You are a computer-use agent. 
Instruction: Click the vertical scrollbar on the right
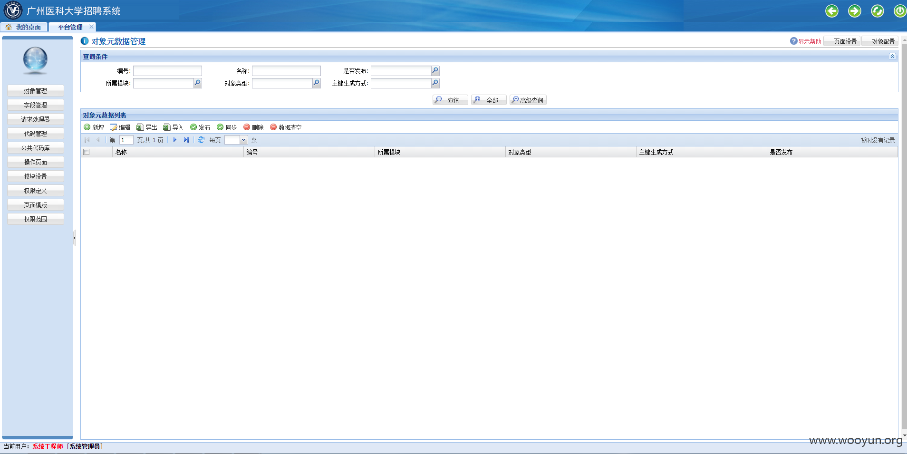click(x=904, y=236)
